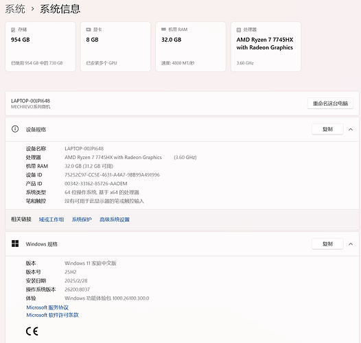This screenshot has width=361, height=343.
Task: Click the Windows logo beside Windows 规格
Action: (x=15, y=244)
